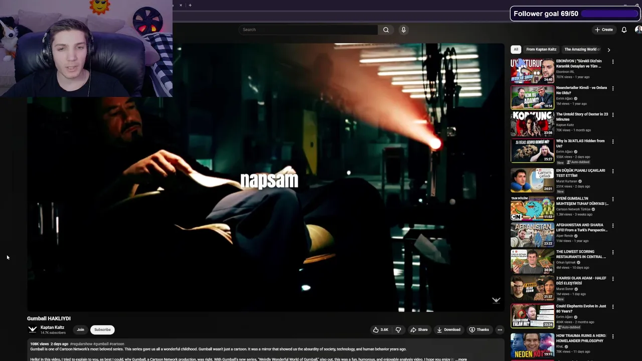Open Cartoon Network Gumball thumbnail
Viewport: 642px width, 361px height.
pyautogui.click(x=532, y=208)
